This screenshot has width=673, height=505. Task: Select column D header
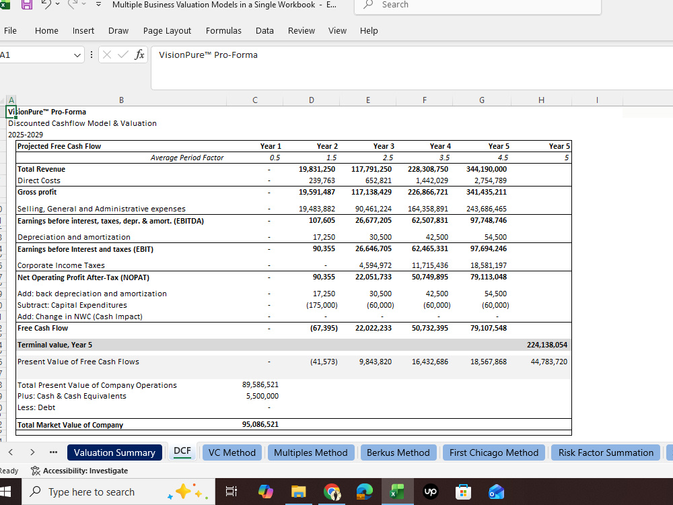312,100
